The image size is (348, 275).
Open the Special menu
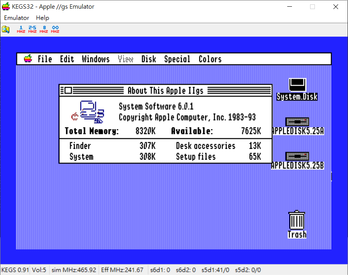click(x=177, y=59)
